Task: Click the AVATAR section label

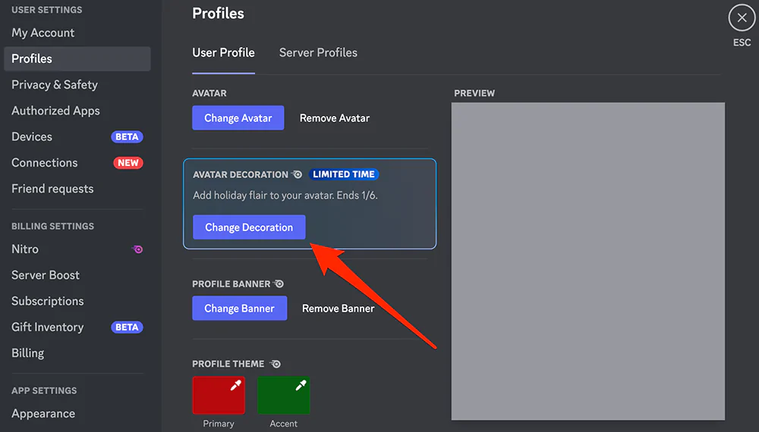Action: click(x=209, y=93)
